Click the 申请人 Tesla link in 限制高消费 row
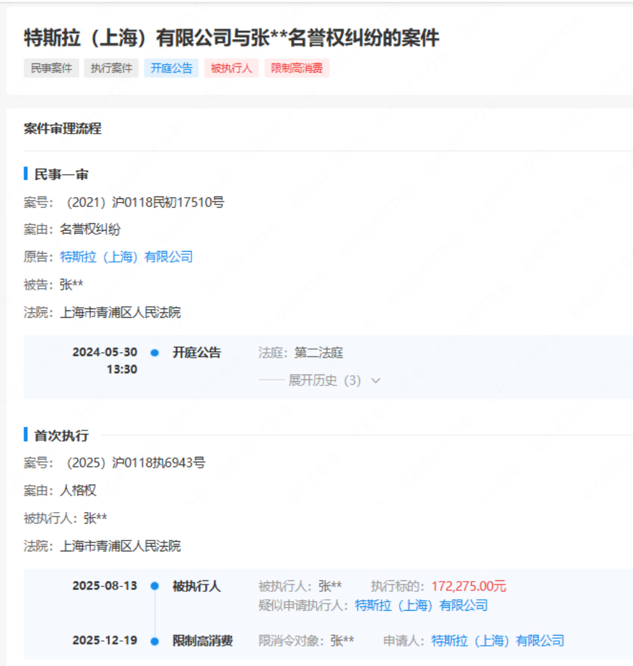The width and height of the screenshot is (633, 666). point(499,640)
